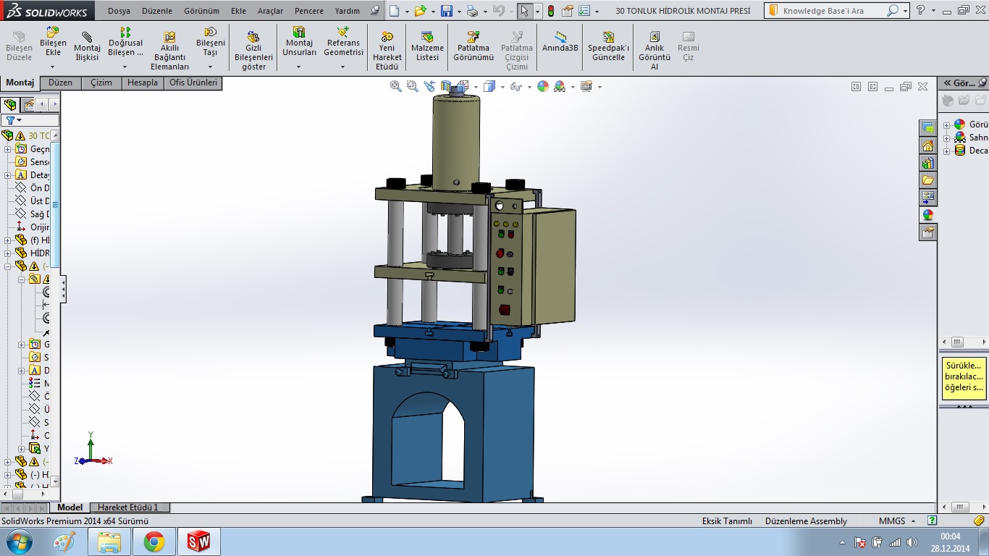This screenshot has width=989, height=556.
Task: Start a Yeni Hareket Etüdü motion study
Action: click(x=387, y=51)
